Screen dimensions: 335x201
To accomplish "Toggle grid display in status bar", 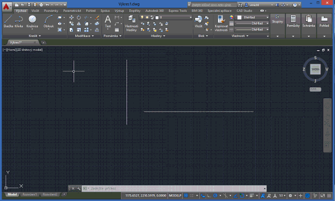I will pos(186,195).
